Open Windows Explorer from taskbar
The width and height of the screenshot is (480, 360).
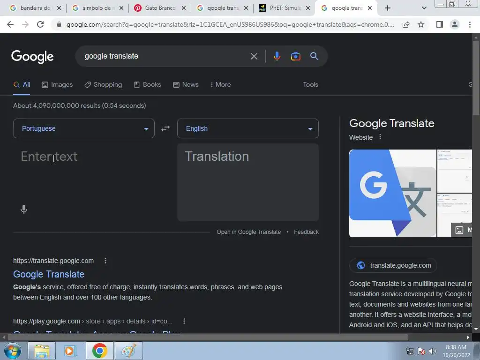(42, 351)
